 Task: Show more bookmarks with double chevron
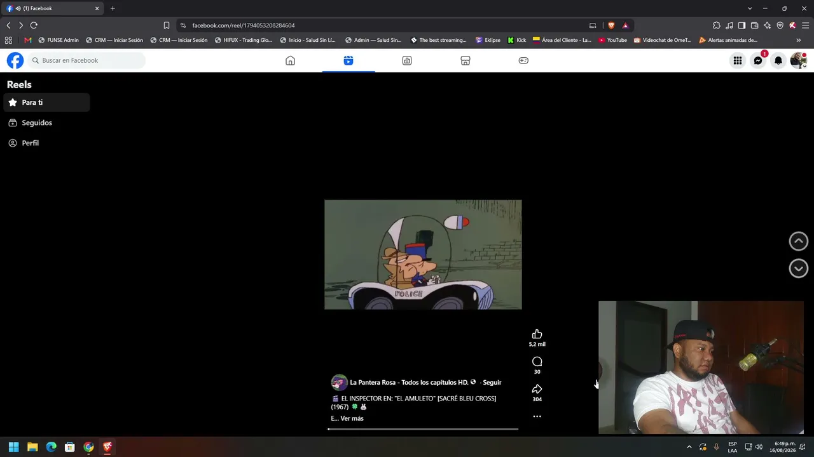point(798,40)
